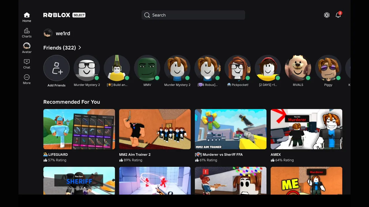Open the Home sidebar icon
The image size is (369, 207).
pyautogui.click(x=27, y=15)
